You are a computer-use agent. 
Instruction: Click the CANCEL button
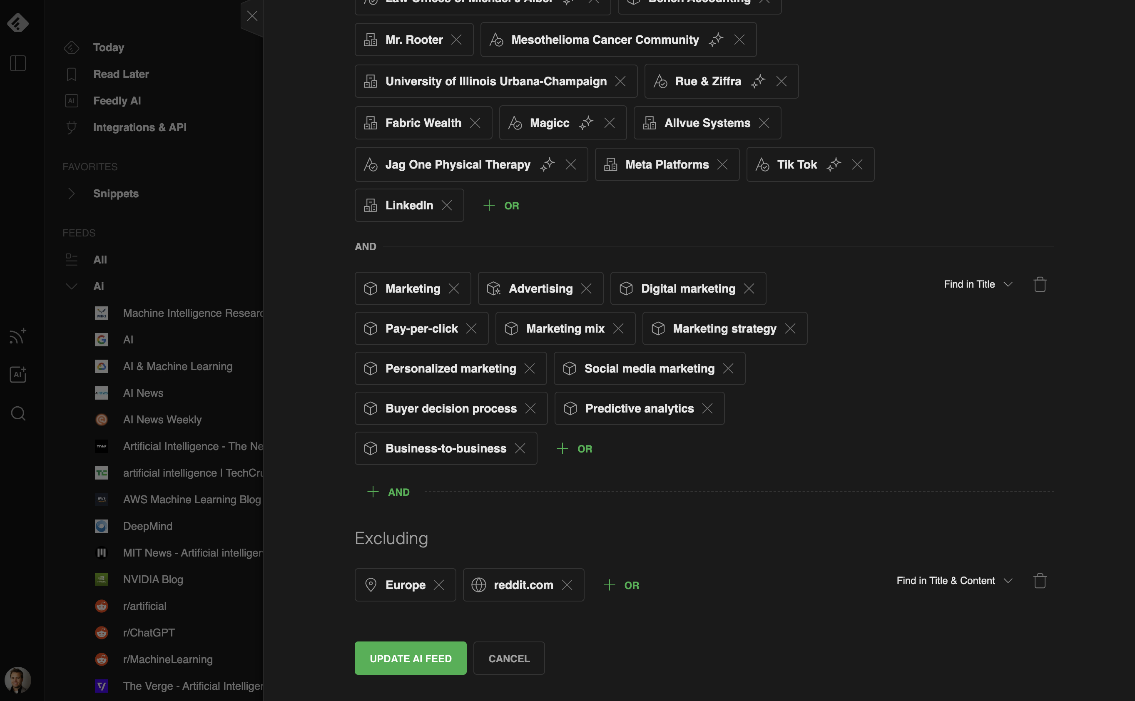click(509, 658)
